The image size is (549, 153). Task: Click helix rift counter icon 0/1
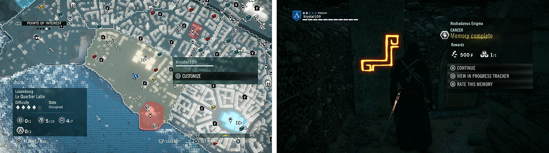pos(21,120)
